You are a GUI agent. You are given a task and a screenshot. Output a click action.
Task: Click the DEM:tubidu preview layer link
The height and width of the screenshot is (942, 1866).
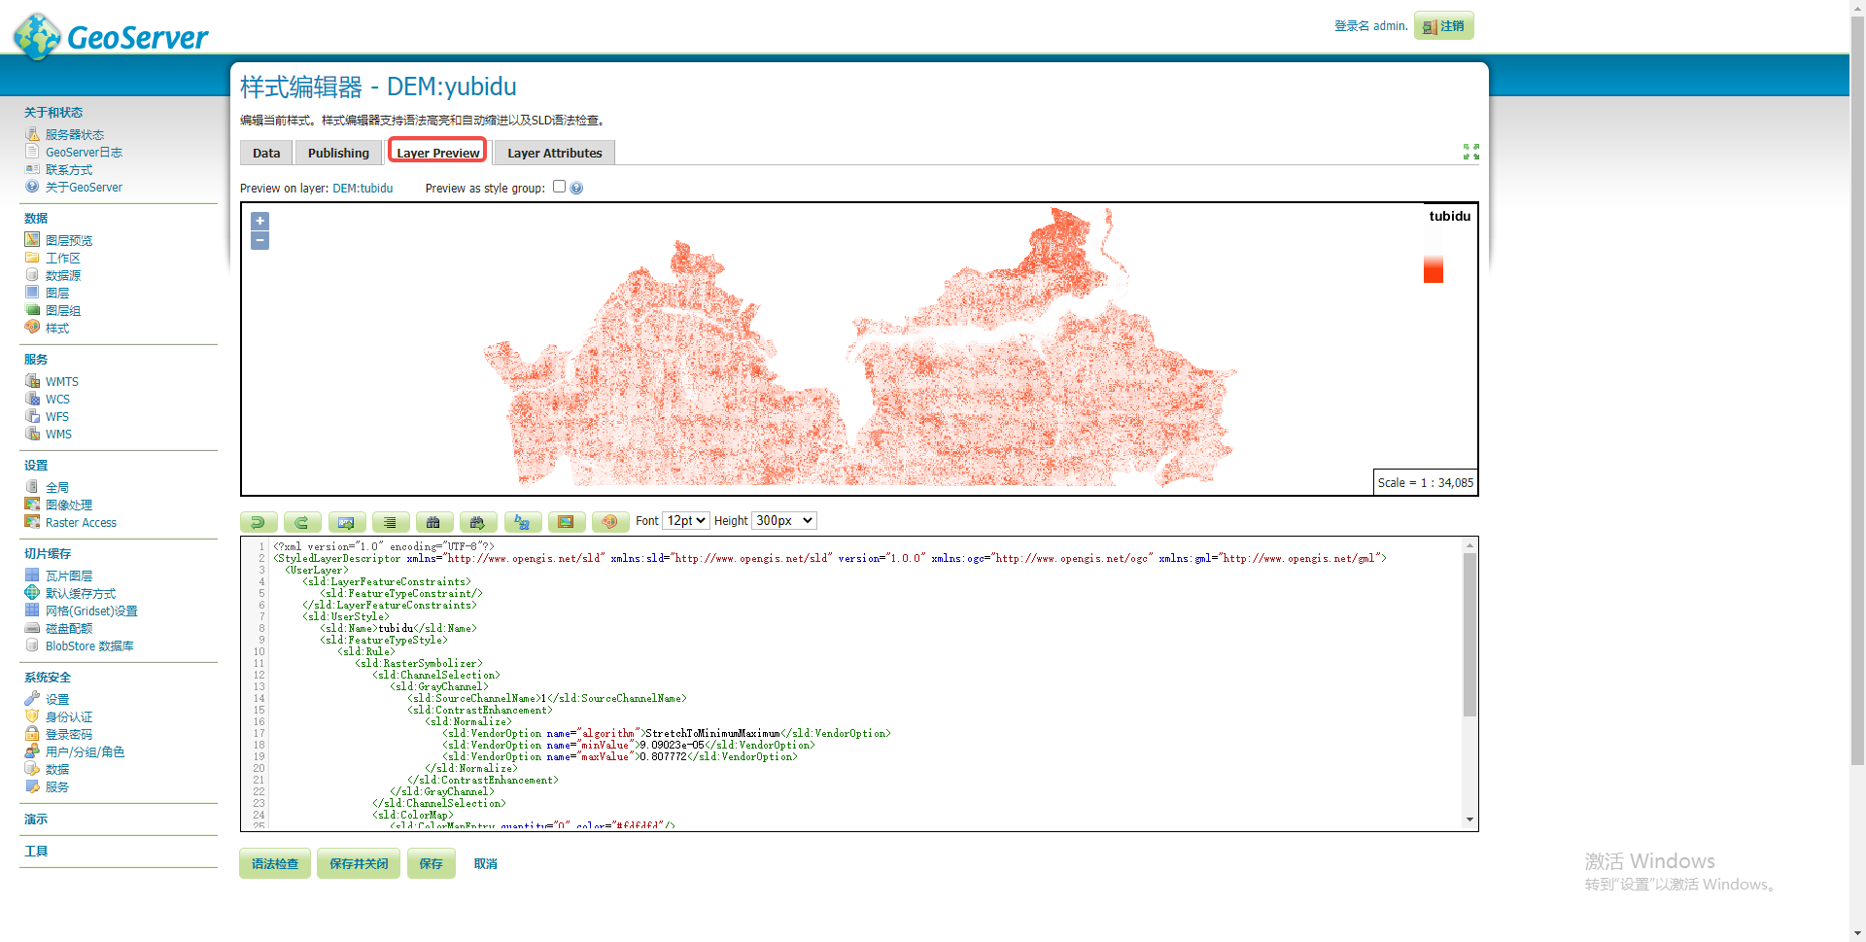[363, 189]
